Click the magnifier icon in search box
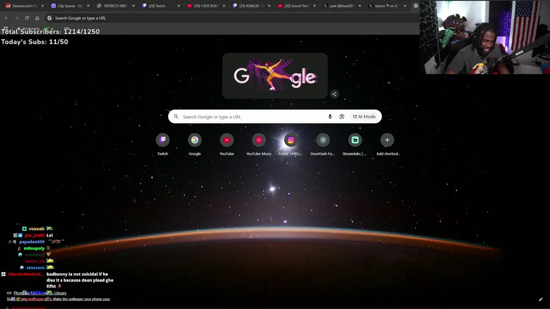Image resolution: width=550 pixels, height=309 pixels. [x=176, y=117]
